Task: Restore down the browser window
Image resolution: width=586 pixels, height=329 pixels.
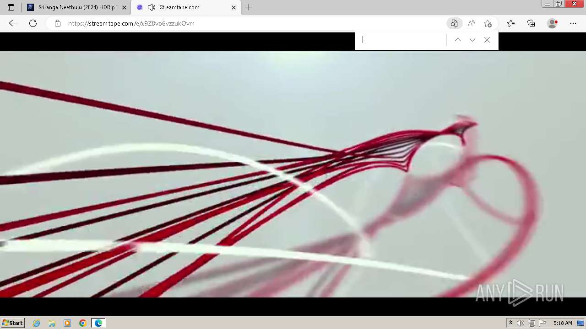Action: click(x=559, y=4)
